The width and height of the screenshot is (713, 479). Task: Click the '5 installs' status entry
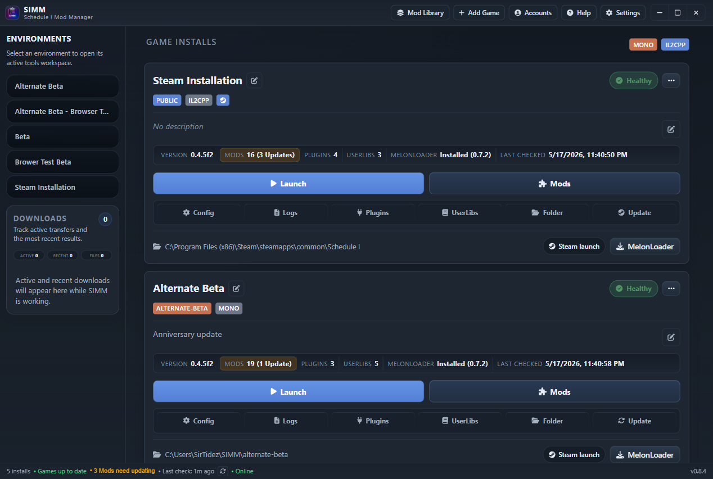[19, 471]
